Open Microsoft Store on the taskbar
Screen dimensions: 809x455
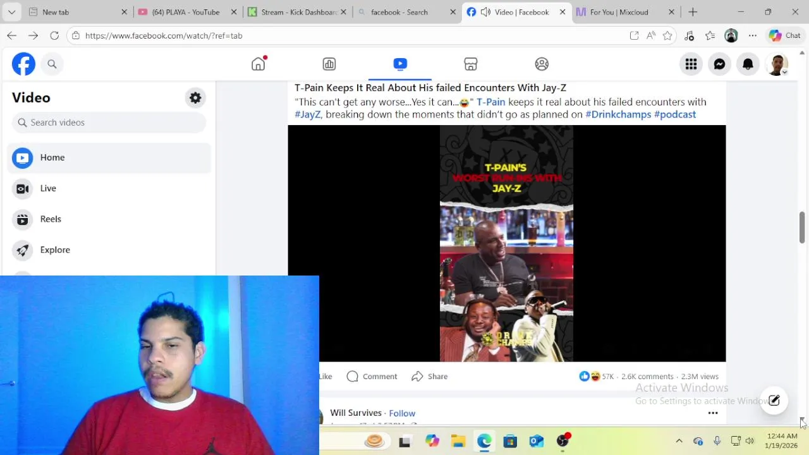[510, 441]
